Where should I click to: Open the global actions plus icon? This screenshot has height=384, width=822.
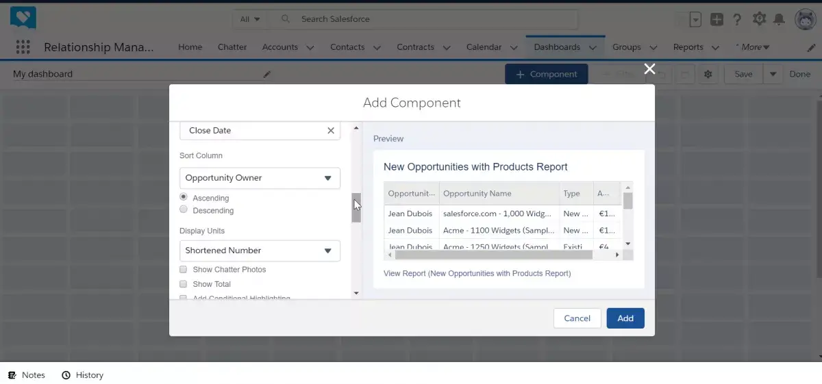[x=717, y=19]
